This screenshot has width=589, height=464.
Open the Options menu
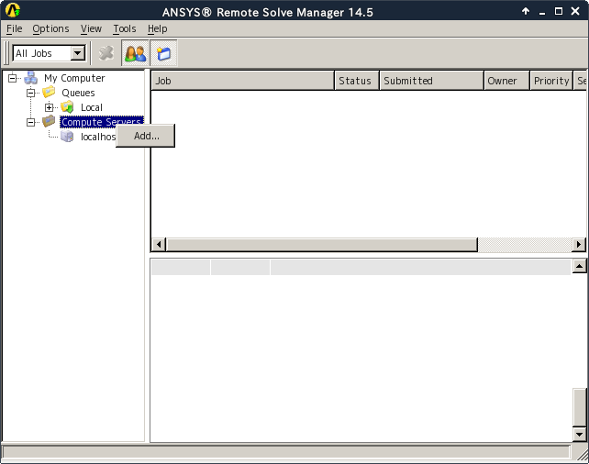point(50,28)
